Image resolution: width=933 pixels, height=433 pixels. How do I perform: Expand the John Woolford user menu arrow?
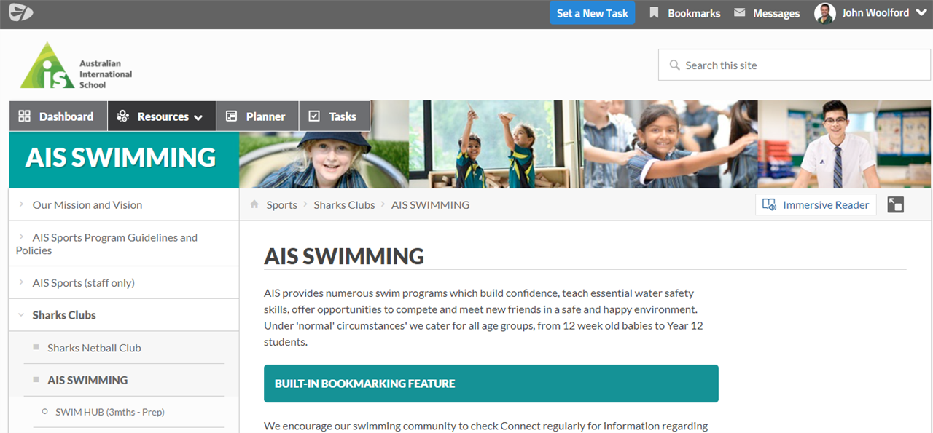[x=921, y=12]
